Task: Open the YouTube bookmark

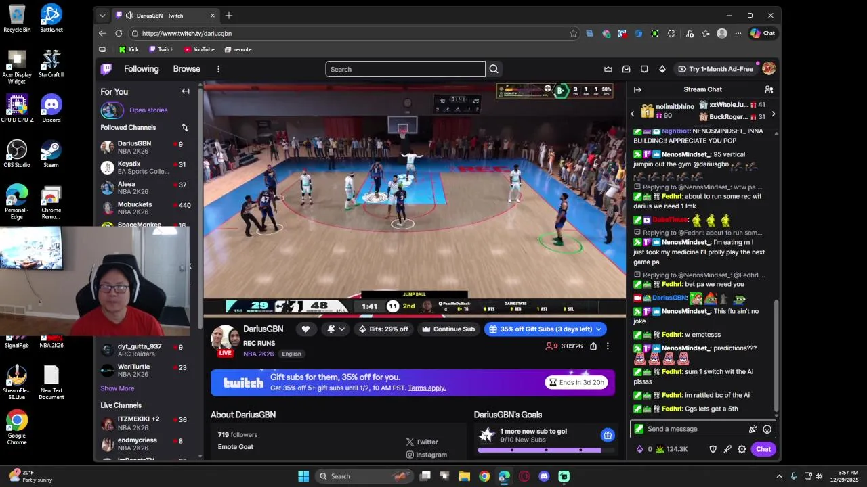Action: coord(199,49)
